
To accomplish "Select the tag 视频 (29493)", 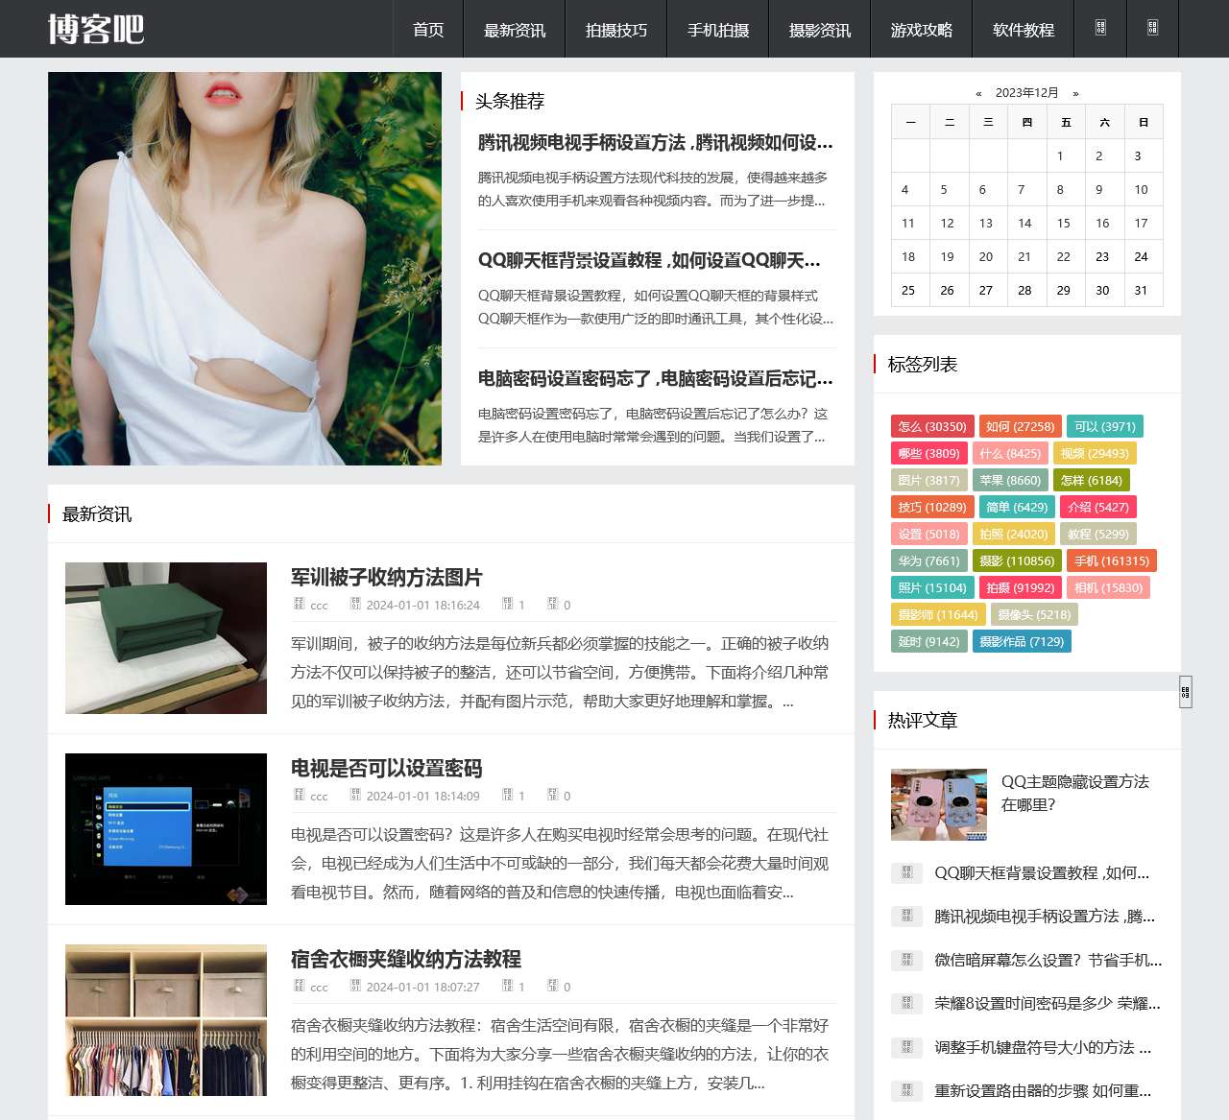I will [1095, 453].
